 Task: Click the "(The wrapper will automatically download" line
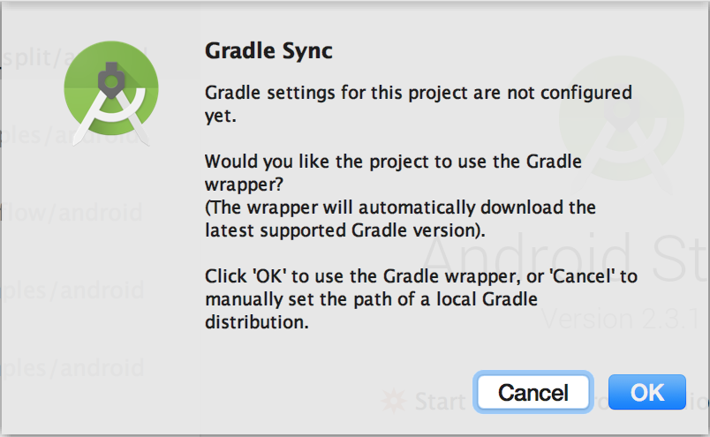(400, 208)
